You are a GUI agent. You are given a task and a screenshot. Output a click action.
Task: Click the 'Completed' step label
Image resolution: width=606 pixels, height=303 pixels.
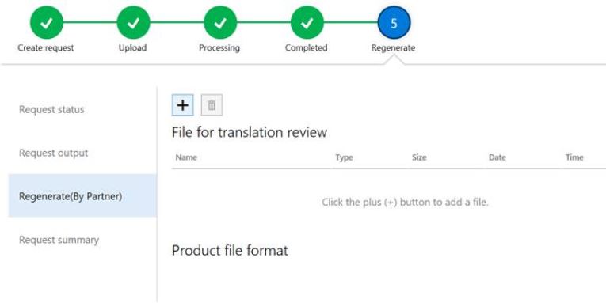(x=306, y=47)
